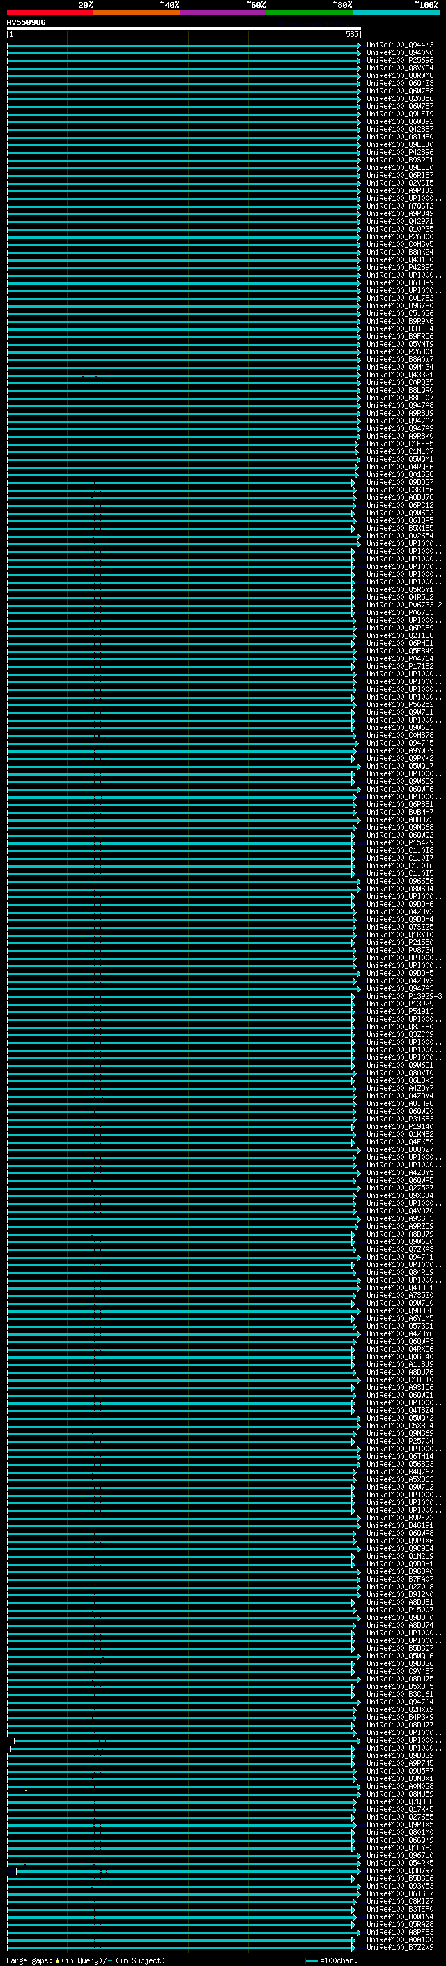Screen dimensions: 446x1966
Task: Click the green ~80% identity legend segment
Action: (309, 13)
